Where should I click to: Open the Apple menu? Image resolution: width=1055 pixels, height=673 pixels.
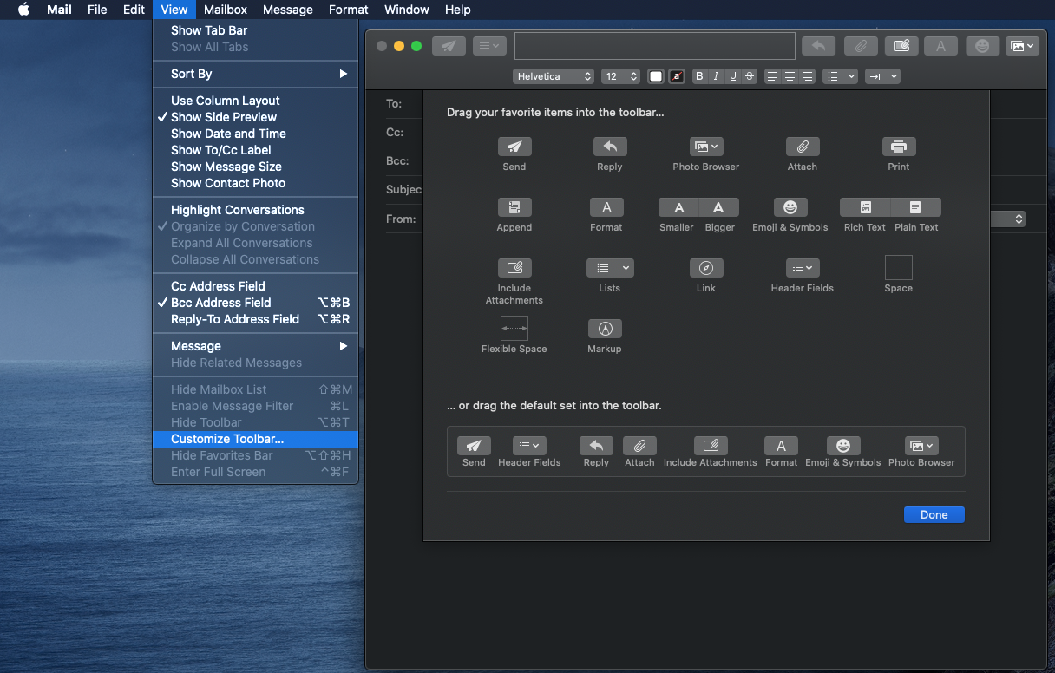[23, 10]
